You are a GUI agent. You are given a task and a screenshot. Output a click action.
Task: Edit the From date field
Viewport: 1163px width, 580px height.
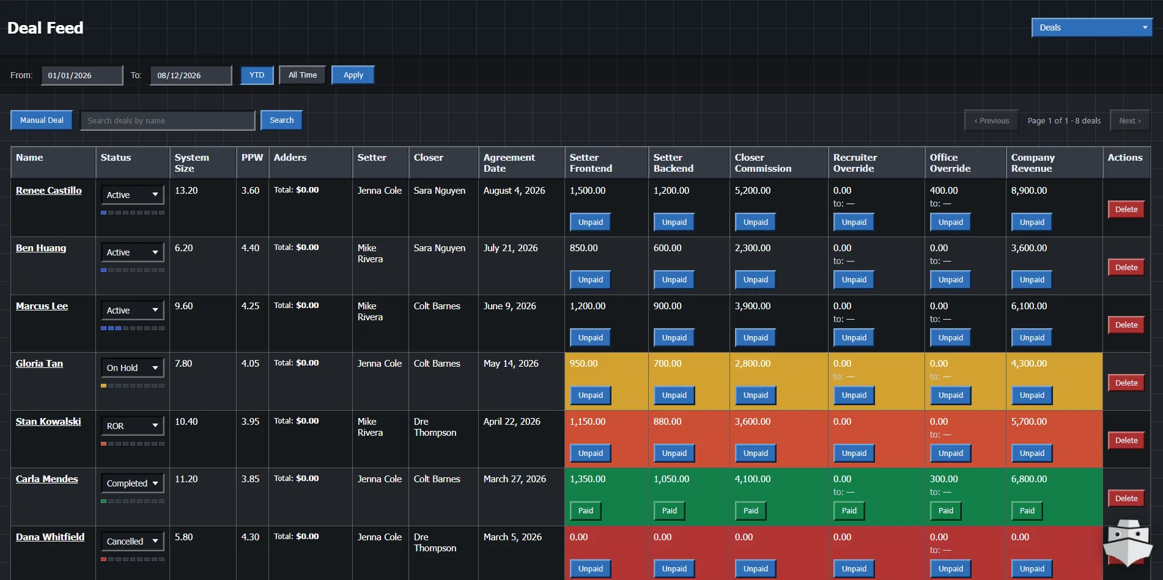coord(82,75)
